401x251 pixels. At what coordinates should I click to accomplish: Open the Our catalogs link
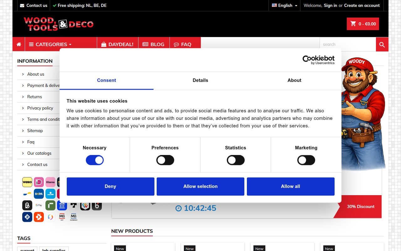click(x=39, y=153)
